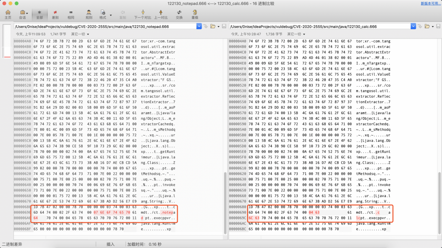Click the left pane vertical scrollbar

[x=225, y=203]
